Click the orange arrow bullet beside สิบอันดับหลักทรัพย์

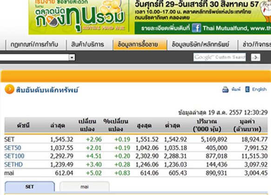(9, 89)
